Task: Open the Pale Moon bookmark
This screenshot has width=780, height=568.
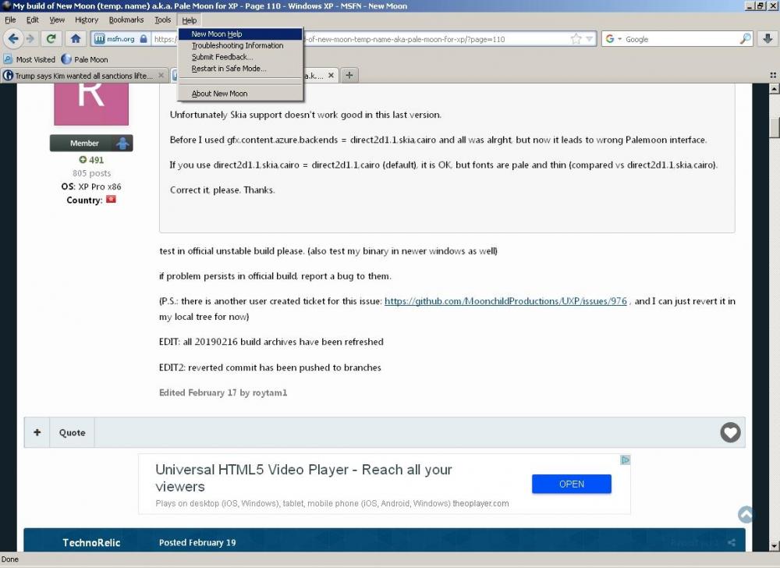Action: pos(84,59)
